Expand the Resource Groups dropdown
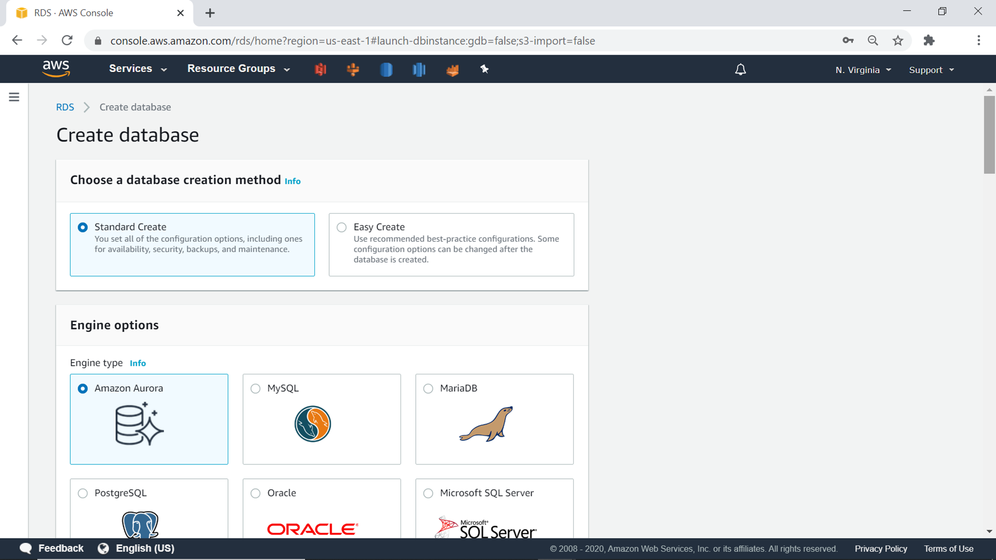Screen dimensions: 996x560 click(238, 69)
